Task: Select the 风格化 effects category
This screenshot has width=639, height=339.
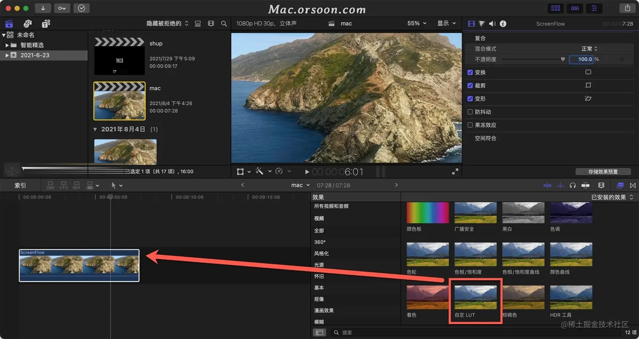Action: pyautogui.click(x=321, y=254)
